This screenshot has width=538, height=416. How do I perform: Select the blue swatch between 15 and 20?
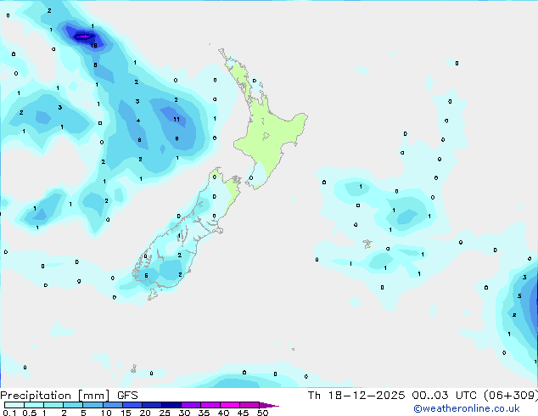132,405
